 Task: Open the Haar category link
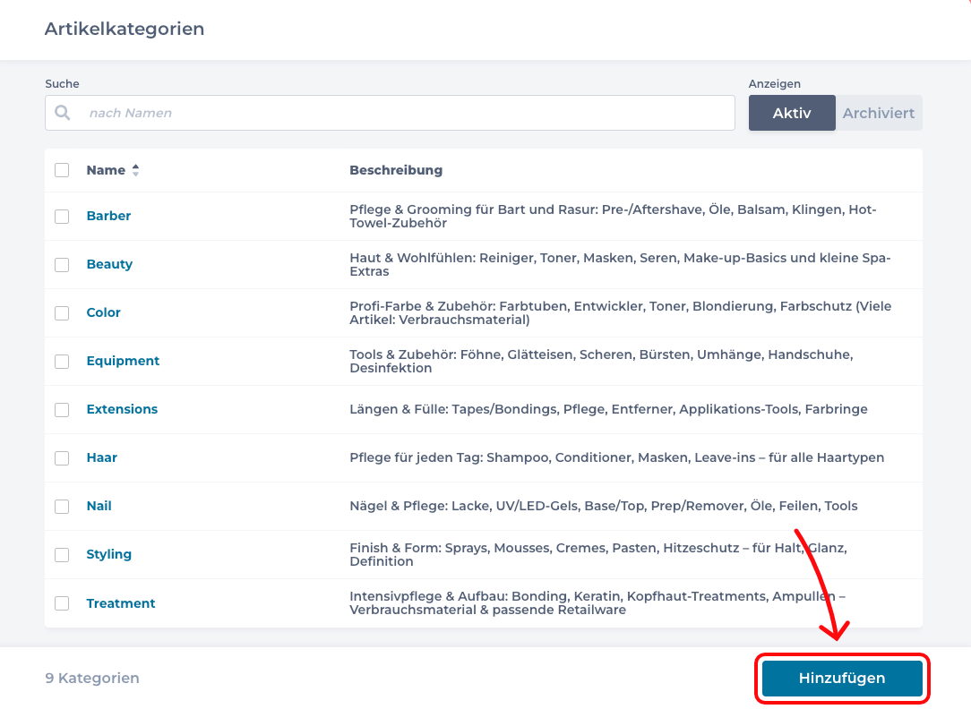(x=101, y=457)
